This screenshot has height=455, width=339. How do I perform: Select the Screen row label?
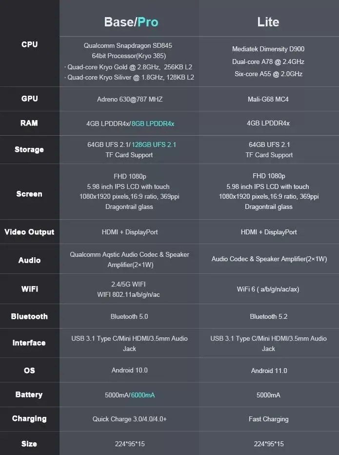(x=29, y=194)
